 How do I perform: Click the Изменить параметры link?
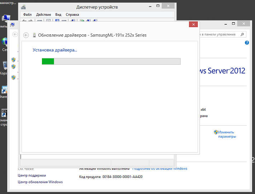(227, 134)
